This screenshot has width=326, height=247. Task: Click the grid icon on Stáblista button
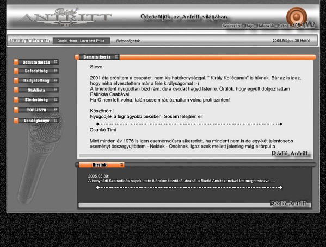click(x=56, y=90)
